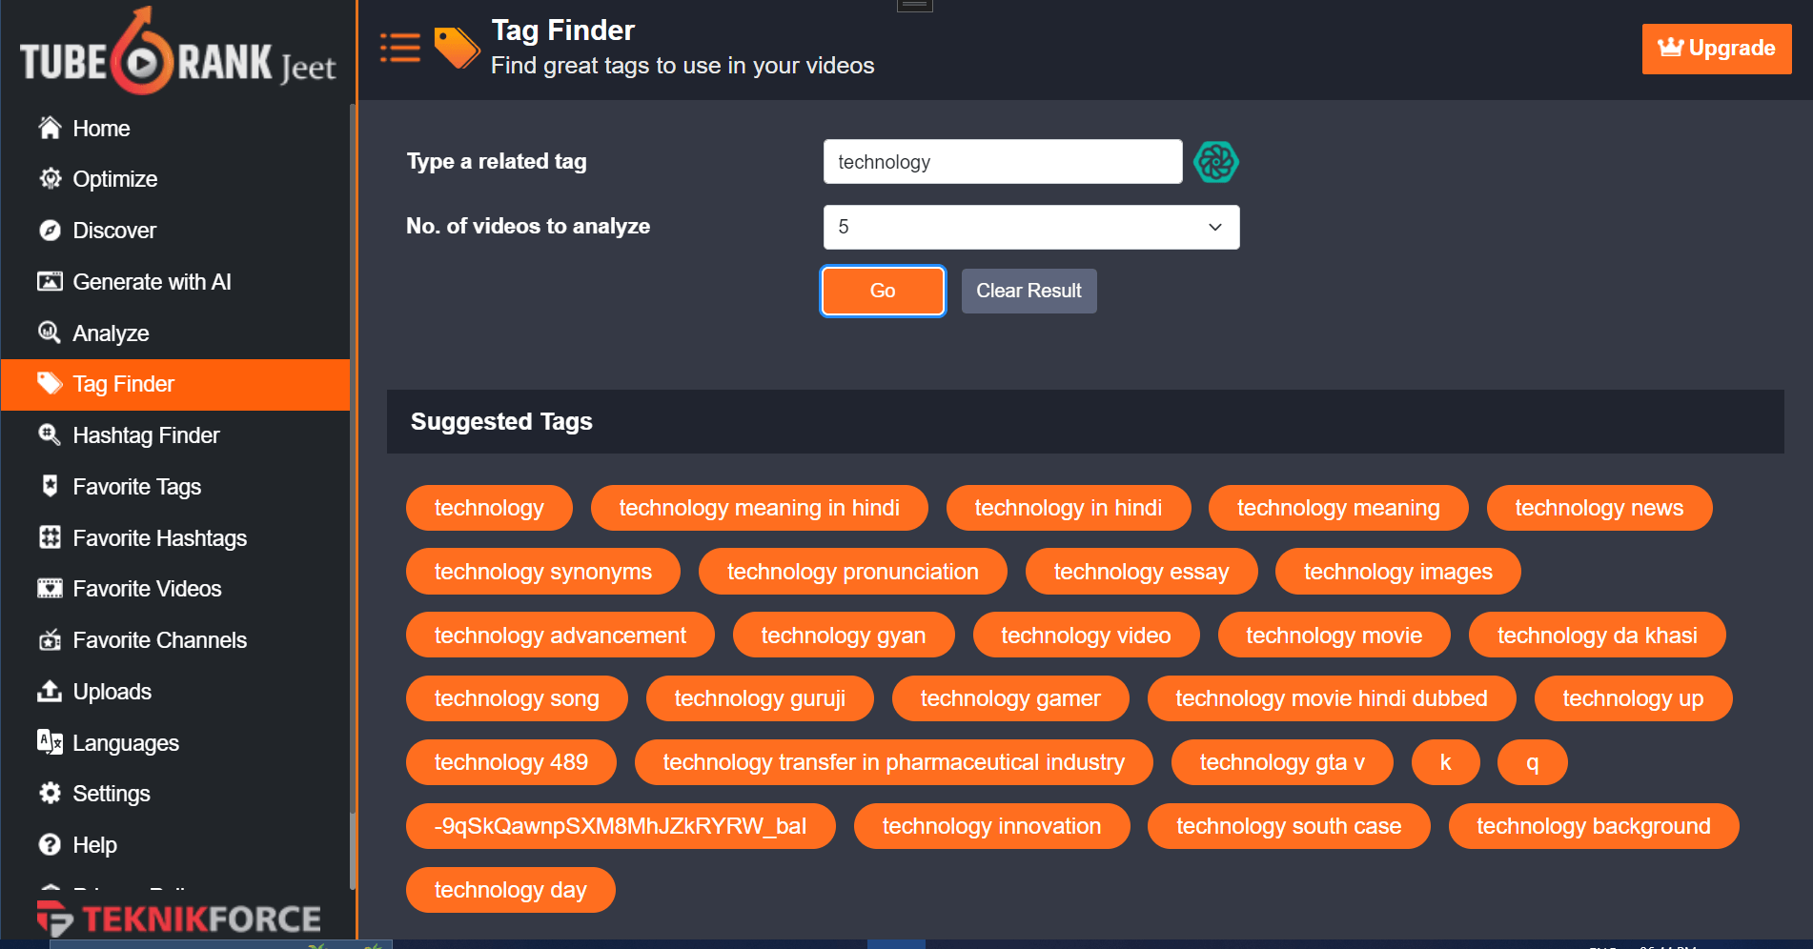Click the Go button
Image resolution: width=1813 pixels, height=949 pixels.
[x=883, y=291]
